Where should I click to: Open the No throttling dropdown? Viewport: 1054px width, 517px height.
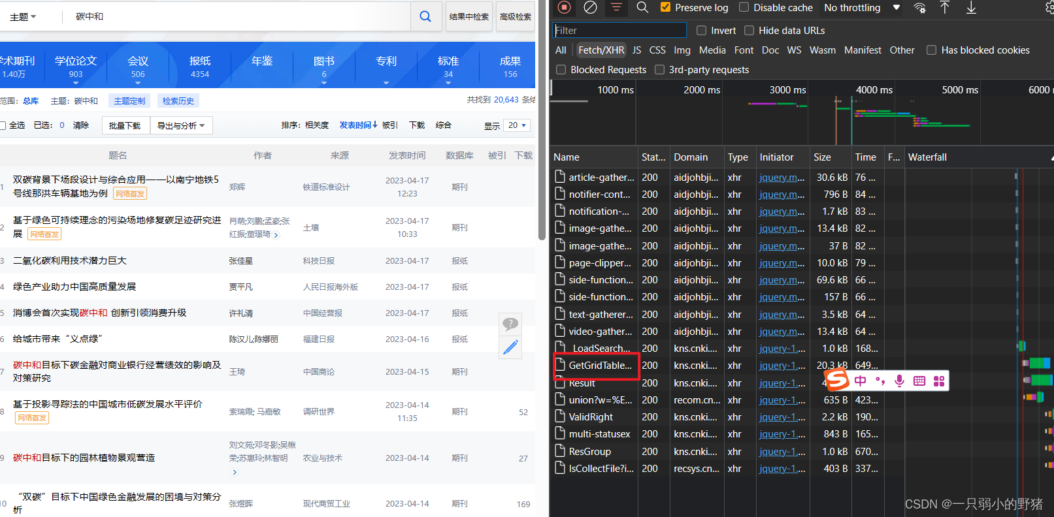(862, 7)
